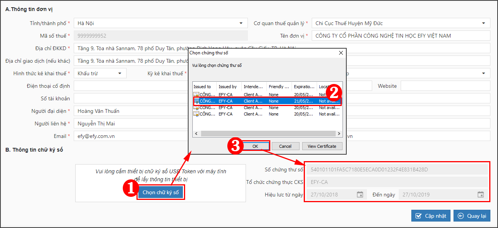Close the Chọn chứng thư số dialog
Screen dimensions: 498x228
click(341, 53)
